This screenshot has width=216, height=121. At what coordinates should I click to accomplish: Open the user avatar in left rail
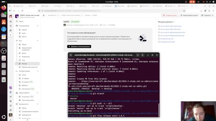tap(10, 115)
